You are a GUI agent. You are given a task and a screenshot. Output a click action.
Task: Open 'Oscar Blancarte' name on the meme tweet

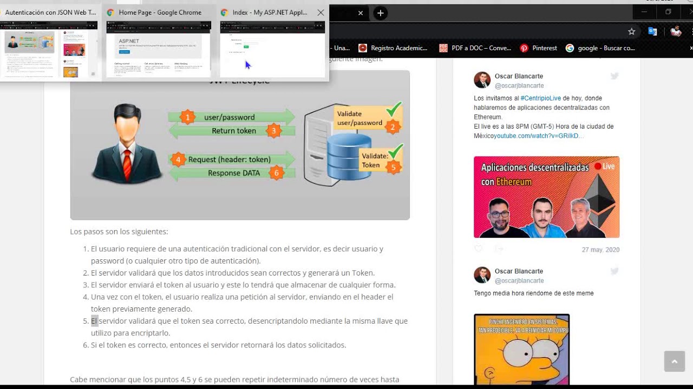point(519,271)
